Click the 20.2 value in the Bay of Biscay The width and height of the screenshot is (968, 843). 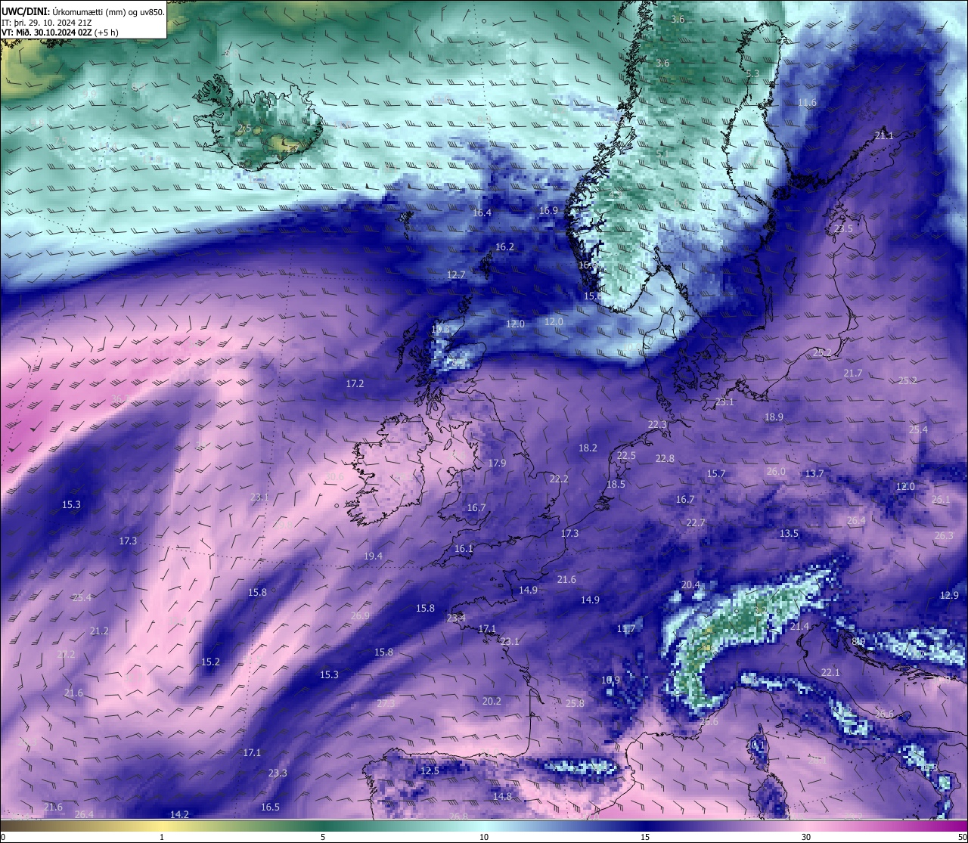coord(492,701)
